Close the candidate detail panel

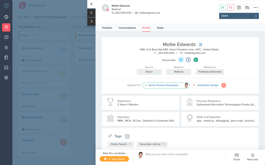91,4
